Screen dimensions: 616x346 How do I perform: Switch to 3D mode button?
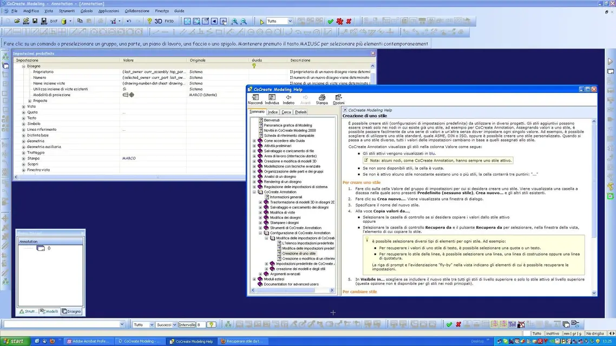tap(158, 21)
